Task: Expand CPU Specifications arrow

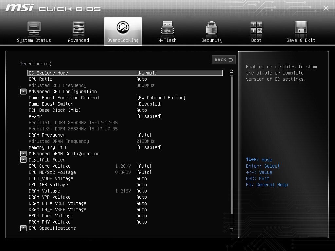Action: [23, 228]
